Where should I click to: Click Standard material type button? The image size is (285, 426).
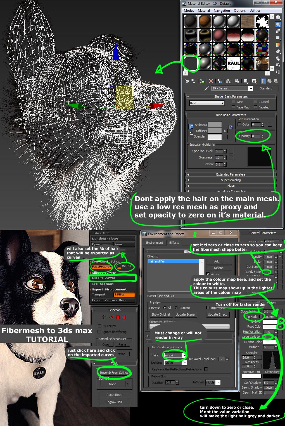[x=266, y=88]
